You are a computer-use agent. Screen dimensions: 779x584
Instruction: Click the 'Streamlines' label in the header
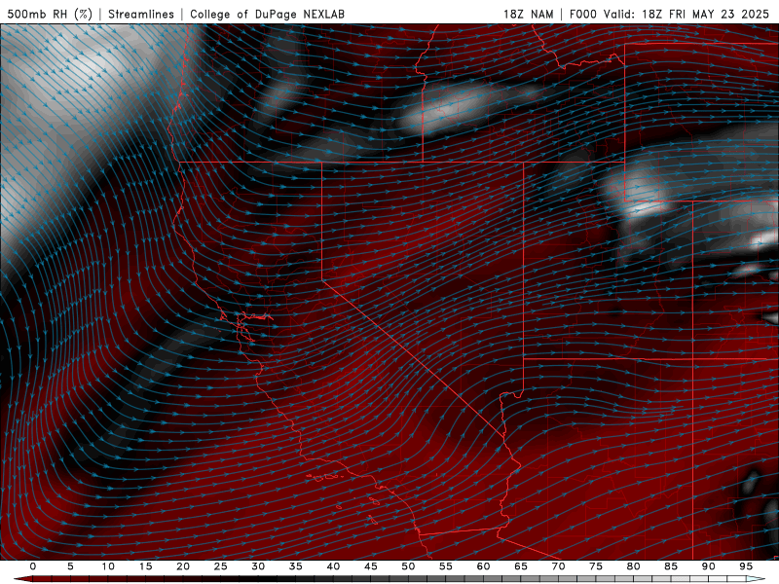click(x=141, y=14)
